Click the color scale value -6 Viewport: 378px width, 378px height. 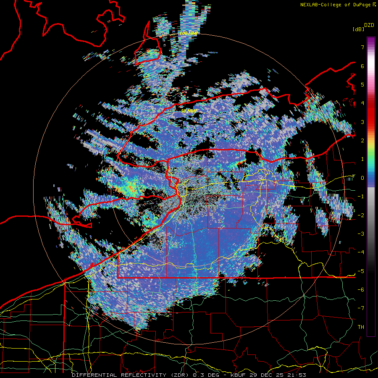coord(361,289)
